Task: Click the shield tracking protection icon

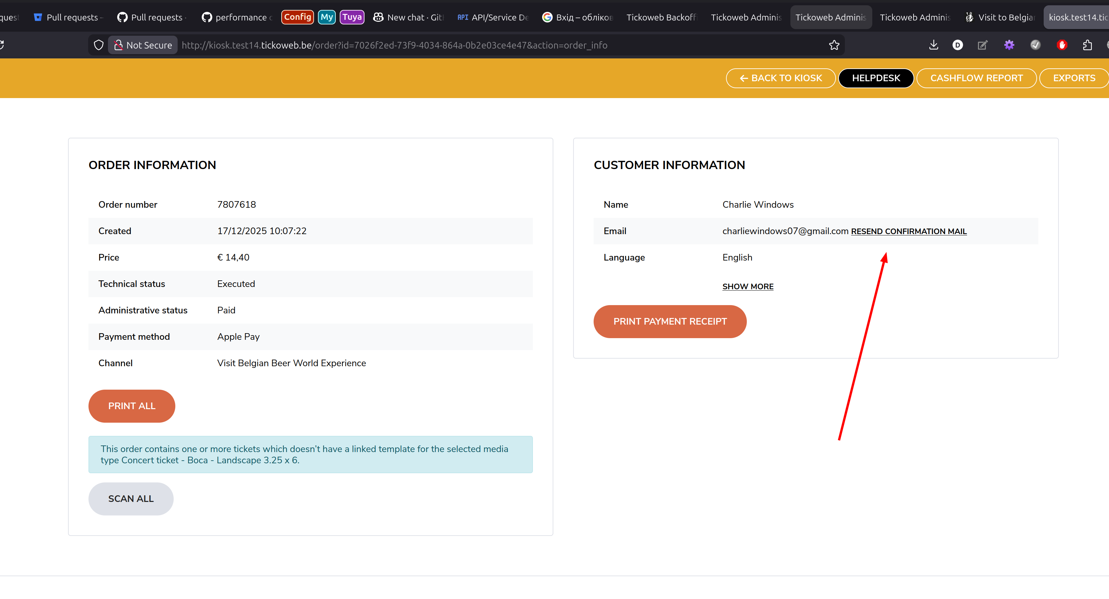Action: point(99,45)
